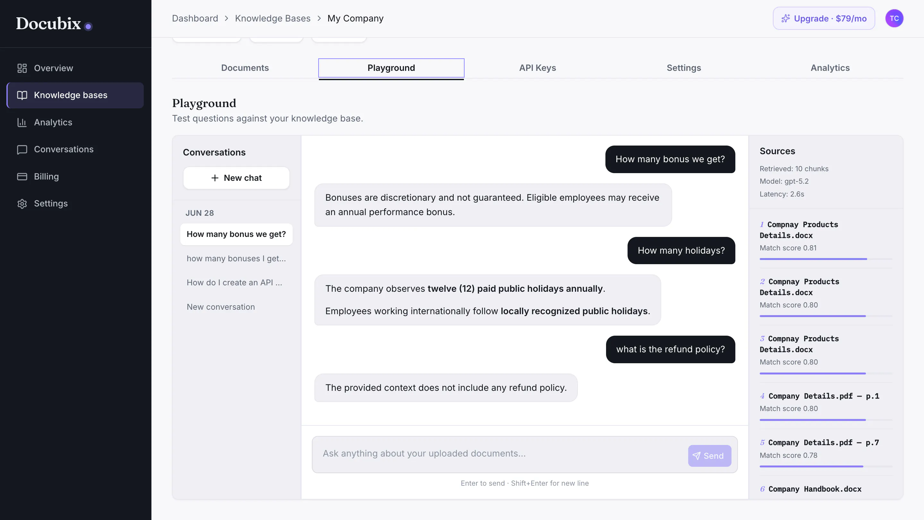Click the Knowledge bases book icon
924x520 pixels.
pos(22,95)
